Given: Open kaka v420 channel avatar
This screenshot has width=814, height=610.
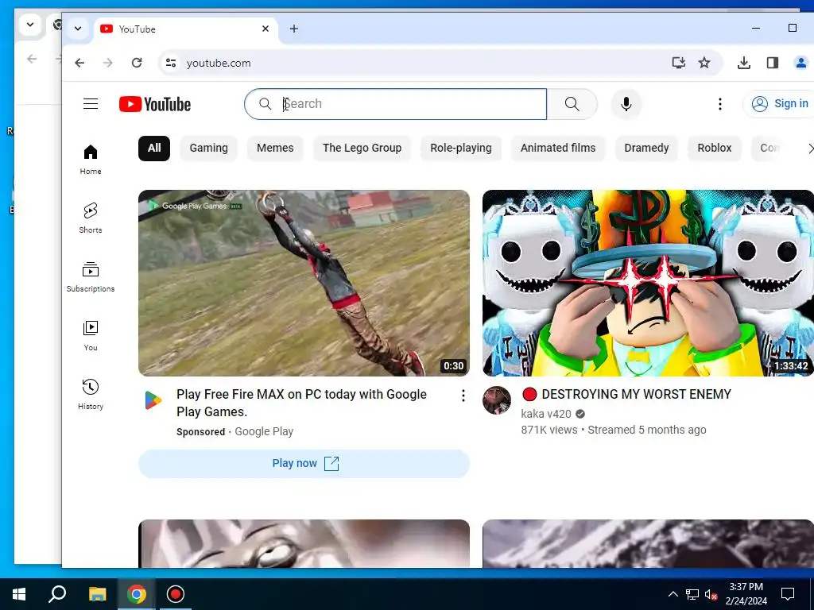Looking at the screenshot, I should pyautogui.click(x=497, y=400).
